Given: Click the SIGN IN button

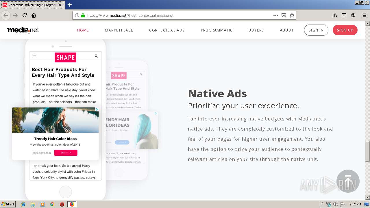Looking at the screenshot, I should pyautogui.click(x=316, y=30).
